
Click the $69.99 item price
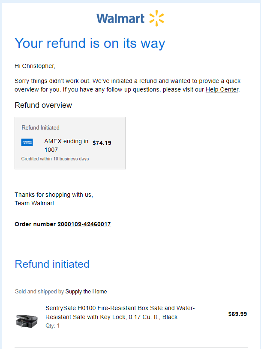point(237,314)
